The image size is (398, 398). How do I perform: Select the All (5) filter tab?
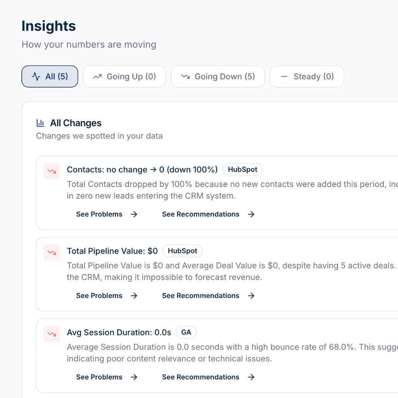coord(50,77)
